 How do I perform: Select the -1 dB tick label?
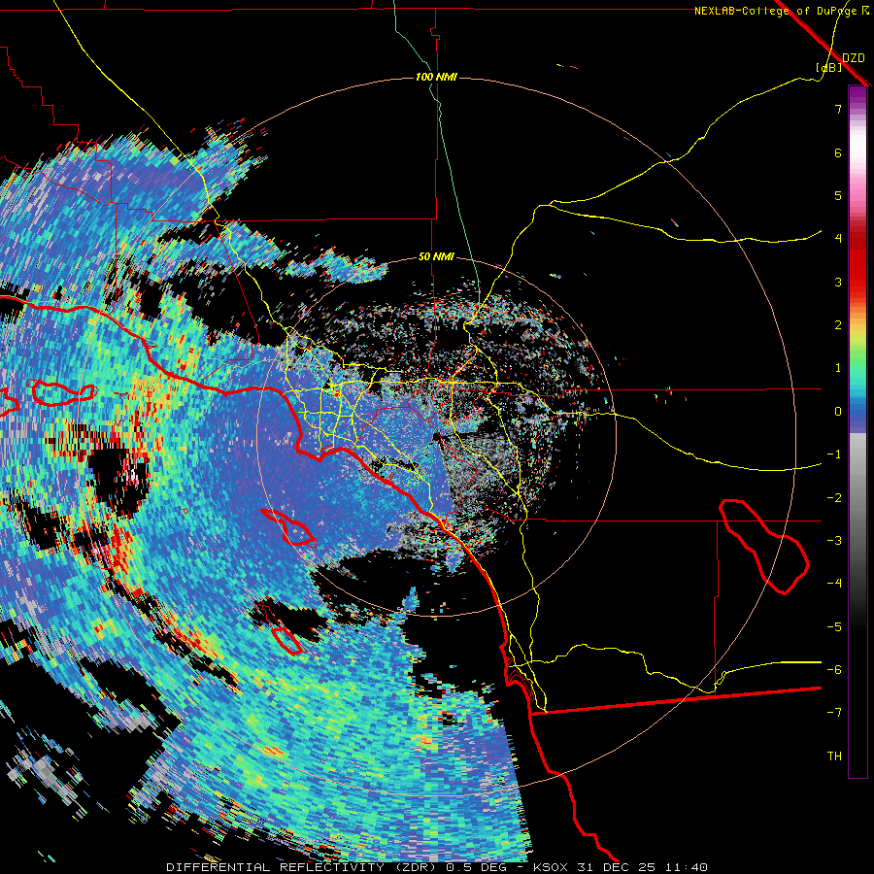click(834, 454)
